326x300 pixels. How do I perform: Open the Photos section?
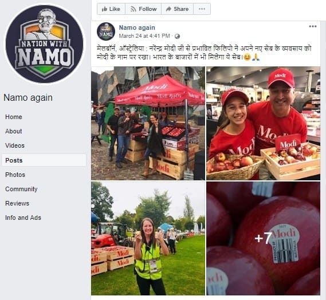pos(15,175)
